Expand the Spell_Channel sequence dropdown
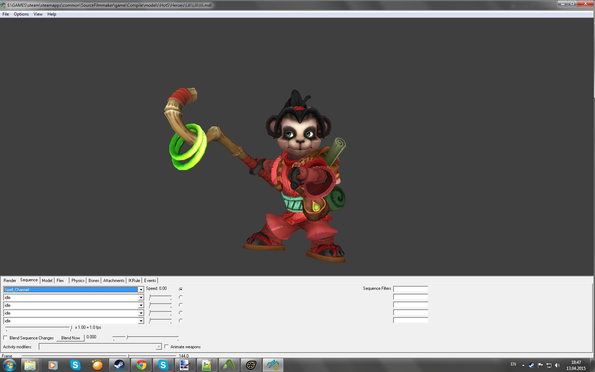This screenshot has height=372, width=595. point(141,290)
